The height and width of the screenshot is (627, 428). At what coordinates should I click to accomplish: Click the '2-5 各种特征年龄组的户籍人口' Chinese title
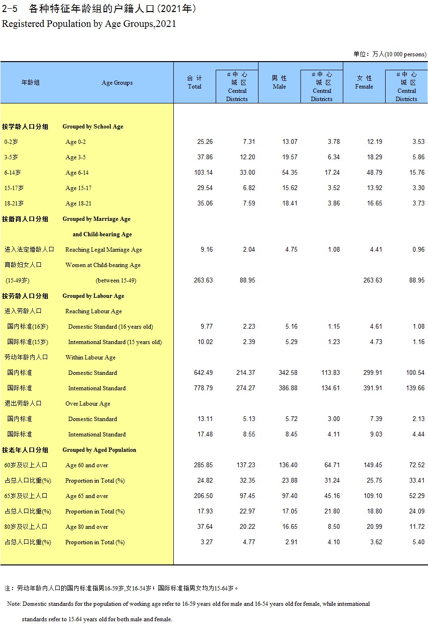[99, 9]
